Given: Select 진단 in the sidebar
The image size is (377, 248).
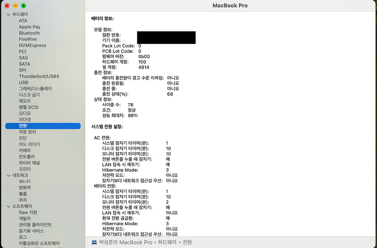Looking at the screenshot, I should pyautogui.click(x=23, y=138).
